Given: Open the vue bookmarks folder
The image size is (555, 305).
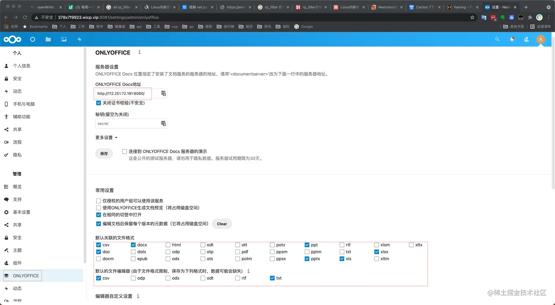Looking at the screenshot, I should [171, 26].
